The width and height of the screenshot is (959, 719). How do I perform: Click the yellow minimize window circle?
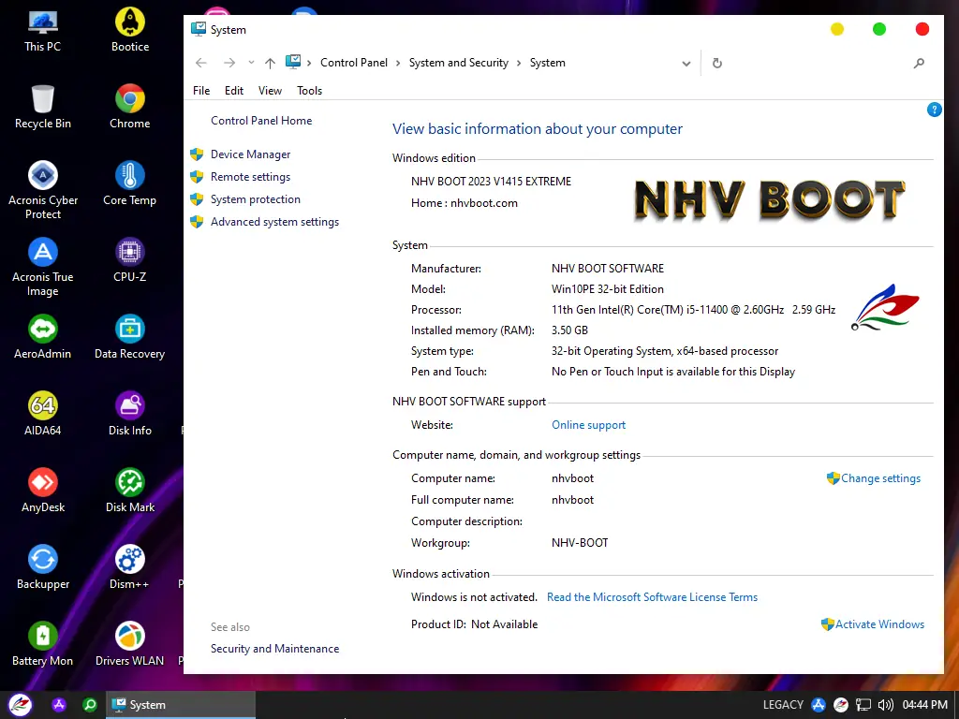coord(836,29)
